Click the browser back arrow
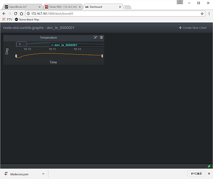This screenshot has height=179, width=213. [4, 13]
